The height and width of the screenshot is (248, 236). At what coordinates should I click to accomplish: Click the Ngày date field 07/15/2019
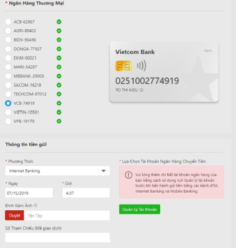point(29,193)
